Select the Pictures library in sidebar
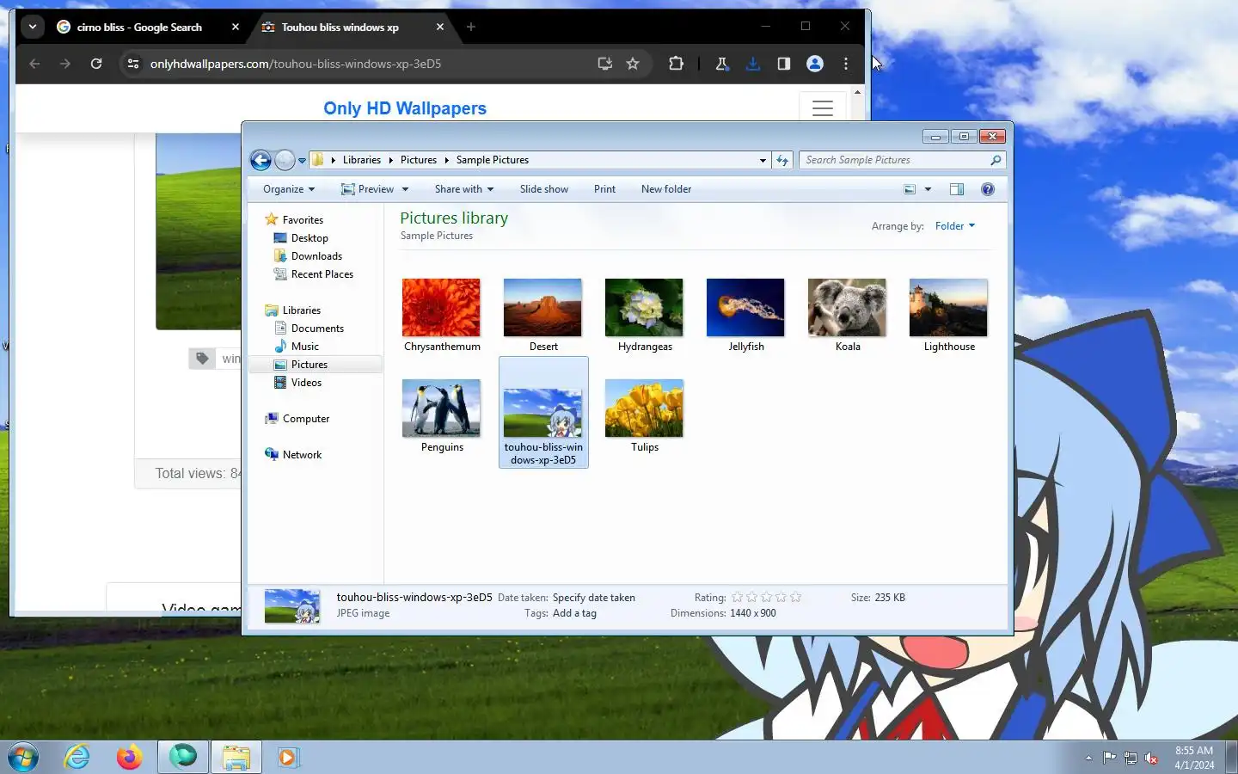The height and width of the screenshot is (774, 1238). click(x=315, y=365)
